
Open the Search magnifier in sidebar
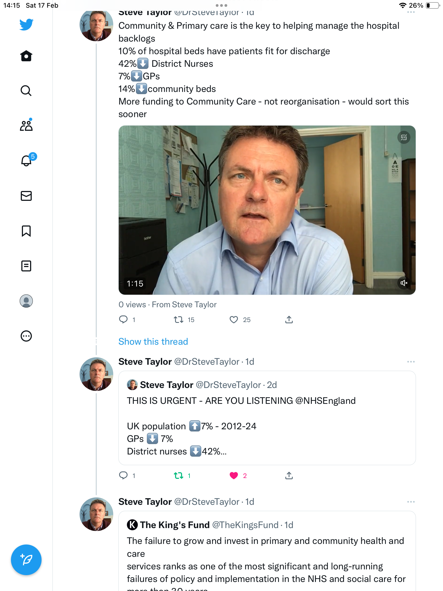pos(26,91)
